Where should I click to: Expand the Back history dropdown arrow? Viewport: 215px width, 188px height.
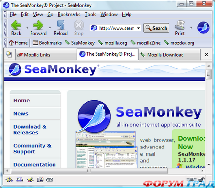27,28
